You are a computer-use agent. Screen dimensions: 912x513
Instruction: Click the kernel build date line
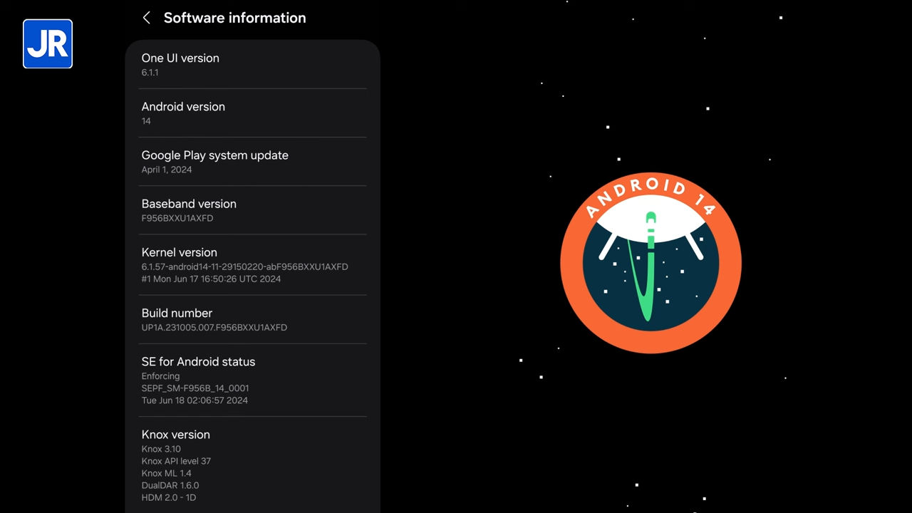point(211,279)
